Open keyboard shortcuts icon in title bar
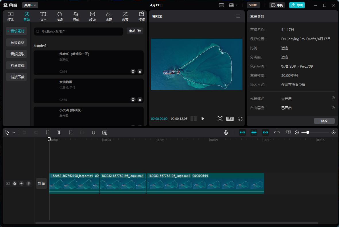The width and height of the screenshot is (339, 227). pos(221,5)
